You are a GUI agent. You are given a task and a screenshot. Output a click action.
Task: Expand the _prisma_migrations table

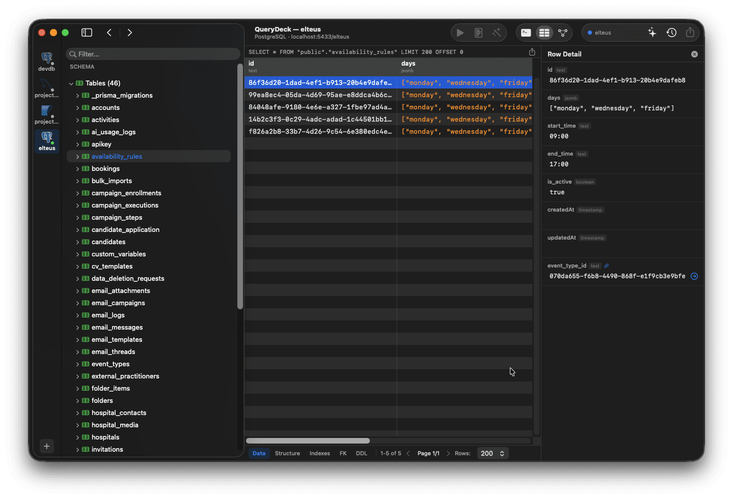77,96
